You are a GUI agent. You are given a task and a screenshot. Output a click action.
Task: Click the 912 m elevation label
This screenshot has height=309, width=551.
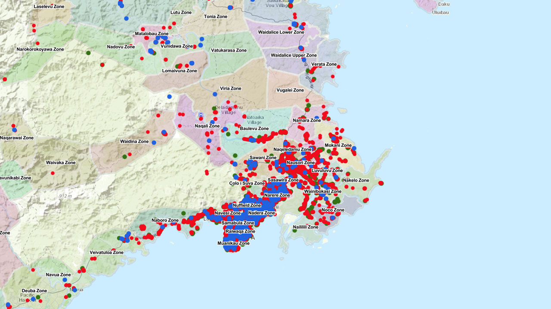(65, 196)
